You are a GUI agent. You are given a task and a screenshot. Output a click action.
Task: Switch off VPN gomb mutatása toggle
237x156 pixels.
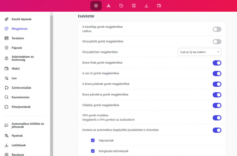[217, 118]
